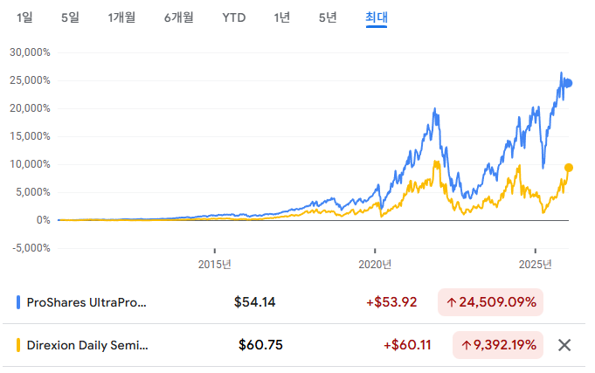Switch to the 5일 range tab
Viewport: 595px width, 373px height.
[x=70, y=17]
